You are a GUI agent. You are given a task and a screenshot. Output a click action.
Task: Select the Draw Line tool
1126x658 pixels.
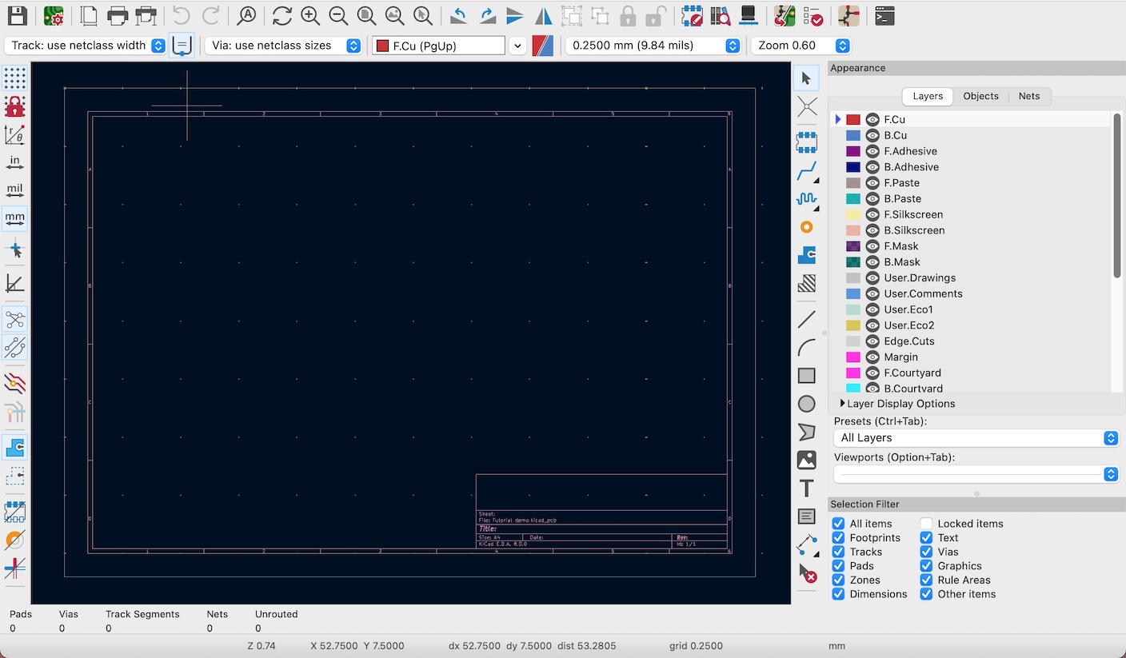(x=807, y=320)
